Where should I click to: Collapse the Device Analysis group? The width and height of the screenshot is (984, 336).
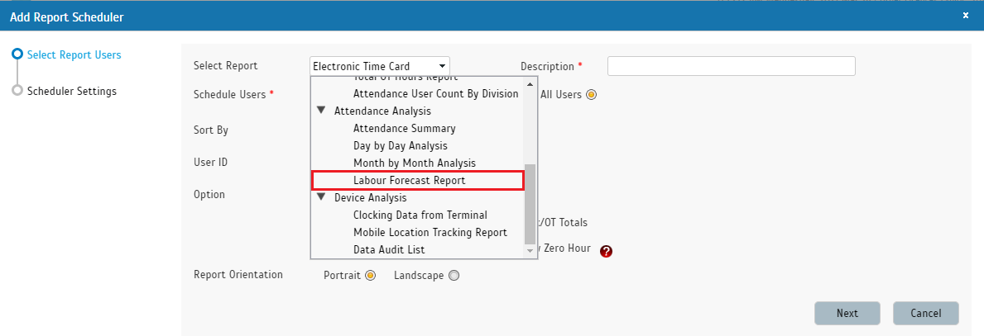point(321,198)
